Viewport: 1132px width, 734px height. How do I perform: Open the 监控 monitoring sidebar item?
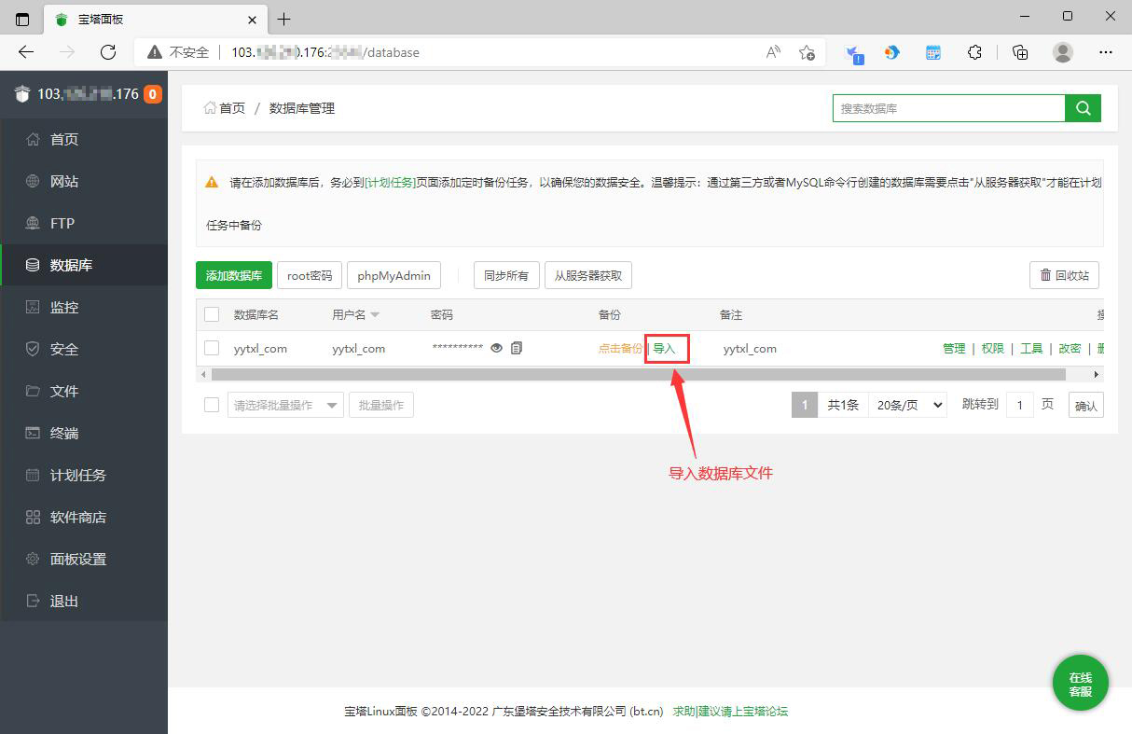(x=84, y=307)
